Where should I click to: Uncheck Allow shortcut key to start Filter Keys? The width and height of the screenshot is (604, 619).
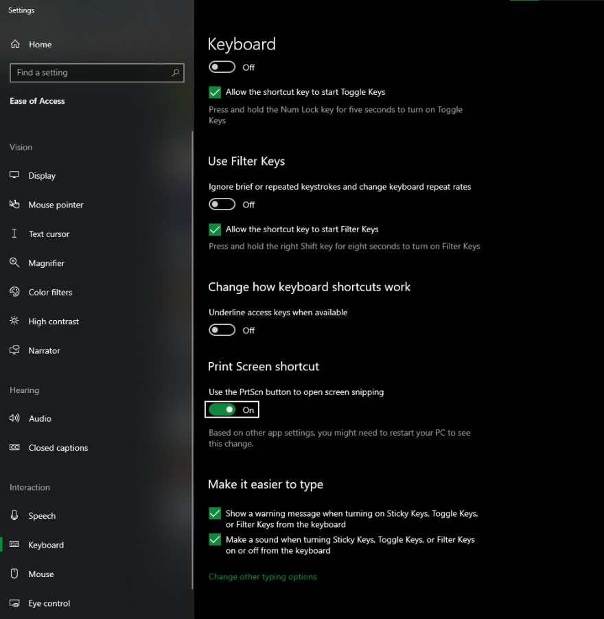(215, 229)
